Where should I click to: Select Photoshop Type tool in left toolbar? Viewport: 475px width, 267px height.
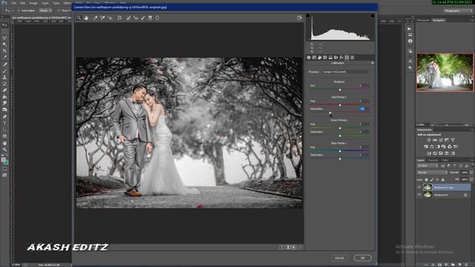point(4,123)
